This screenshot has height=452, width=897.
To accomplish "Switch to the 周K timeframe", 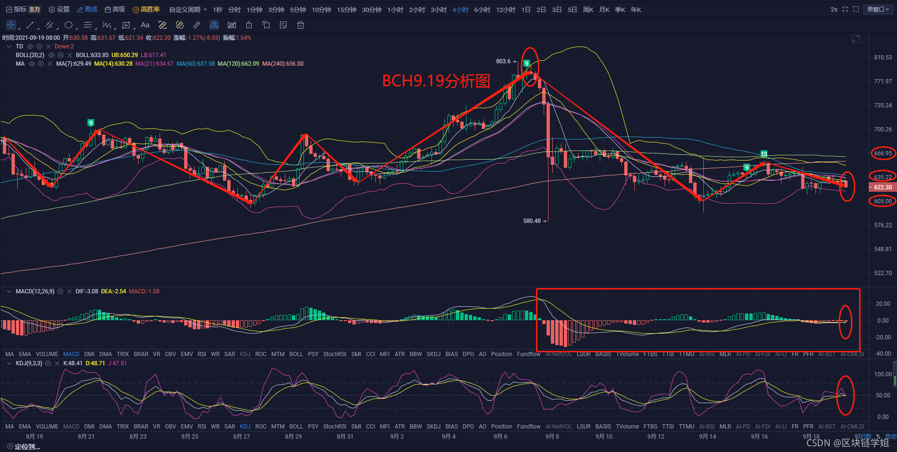I will [x=588, y=10].
